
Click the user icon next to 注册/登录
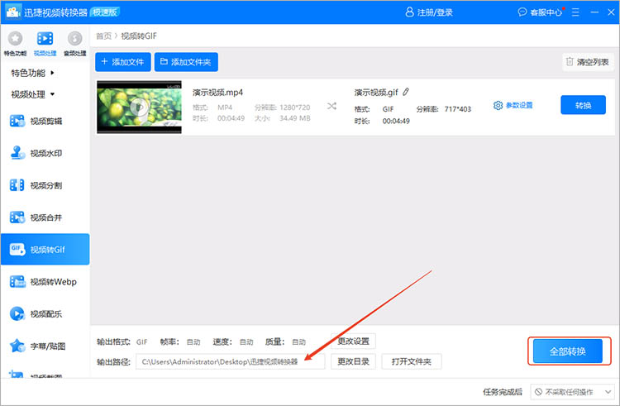(x=410, y=12)
